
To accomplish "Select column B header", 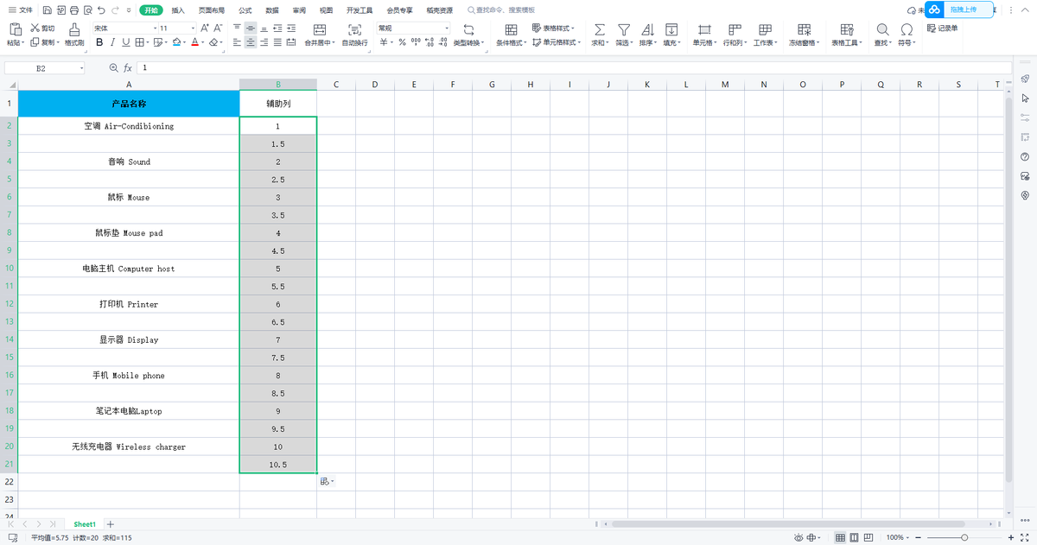I will (278, 84).
